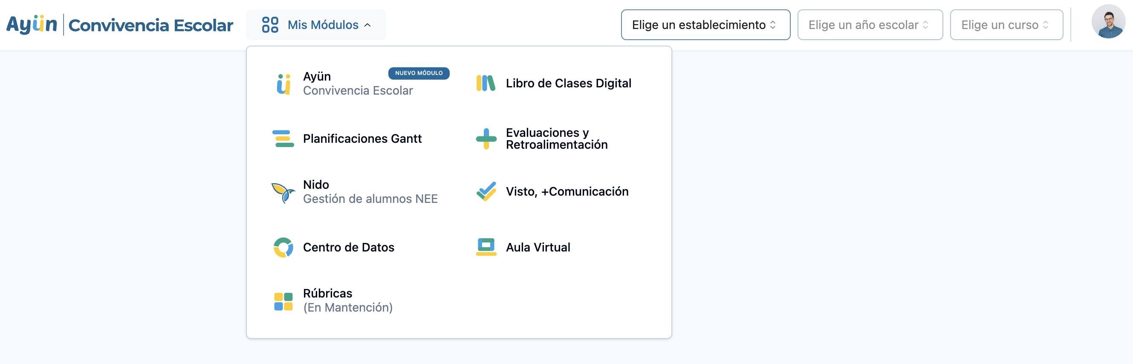Click the Nuevo Módulo badge
1133x364 pixels.
coord(418,73)
